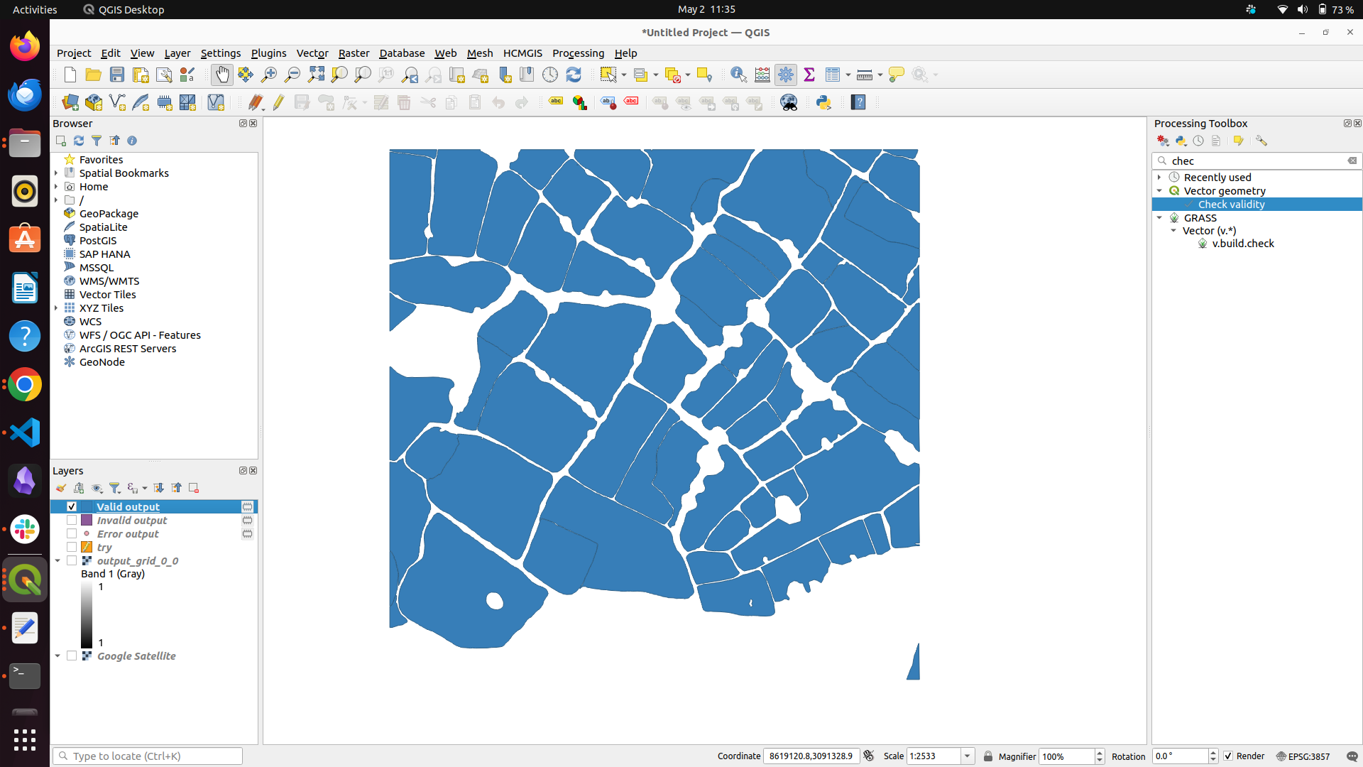Open the Python Console icon
This screenshot has height=767, width=1363.
click(823, 102)
